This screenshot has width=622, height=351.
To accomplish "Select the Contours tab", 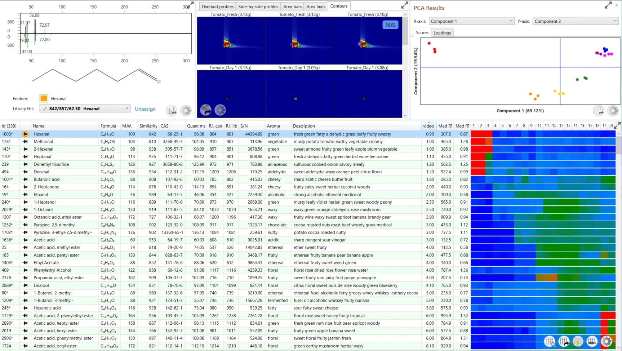I will point(339,6).
